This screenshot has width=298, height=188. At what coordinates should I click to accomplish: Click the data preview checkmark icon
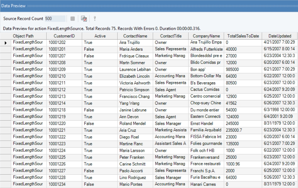coord(84,18)
